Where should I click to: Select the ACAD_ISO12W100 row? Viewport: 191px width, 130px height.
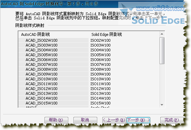pyautogui.click(x=53, y=89)
